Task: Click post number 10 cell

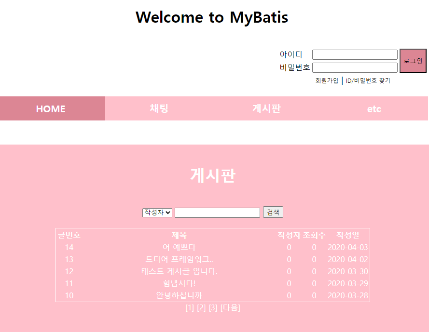Action: click(69, 295)
